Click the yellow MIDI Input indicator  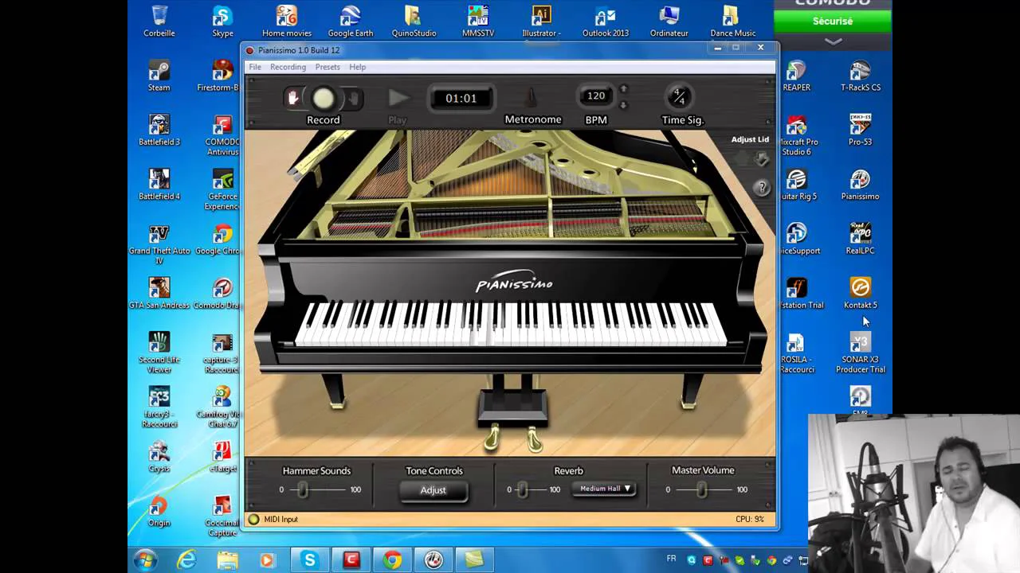[x=254, y=520]
